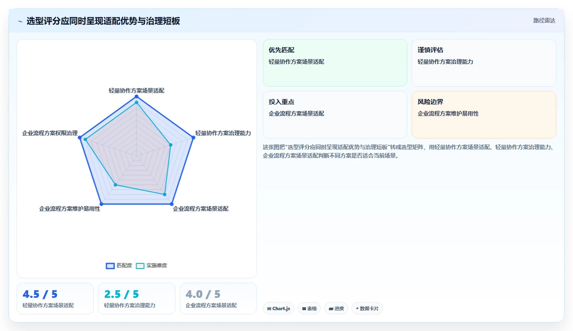Screen dimensions: 573x331
Task: Click the cyan data point on the 轻量协作方案治理能力 axis
Action: click(170, 145)
